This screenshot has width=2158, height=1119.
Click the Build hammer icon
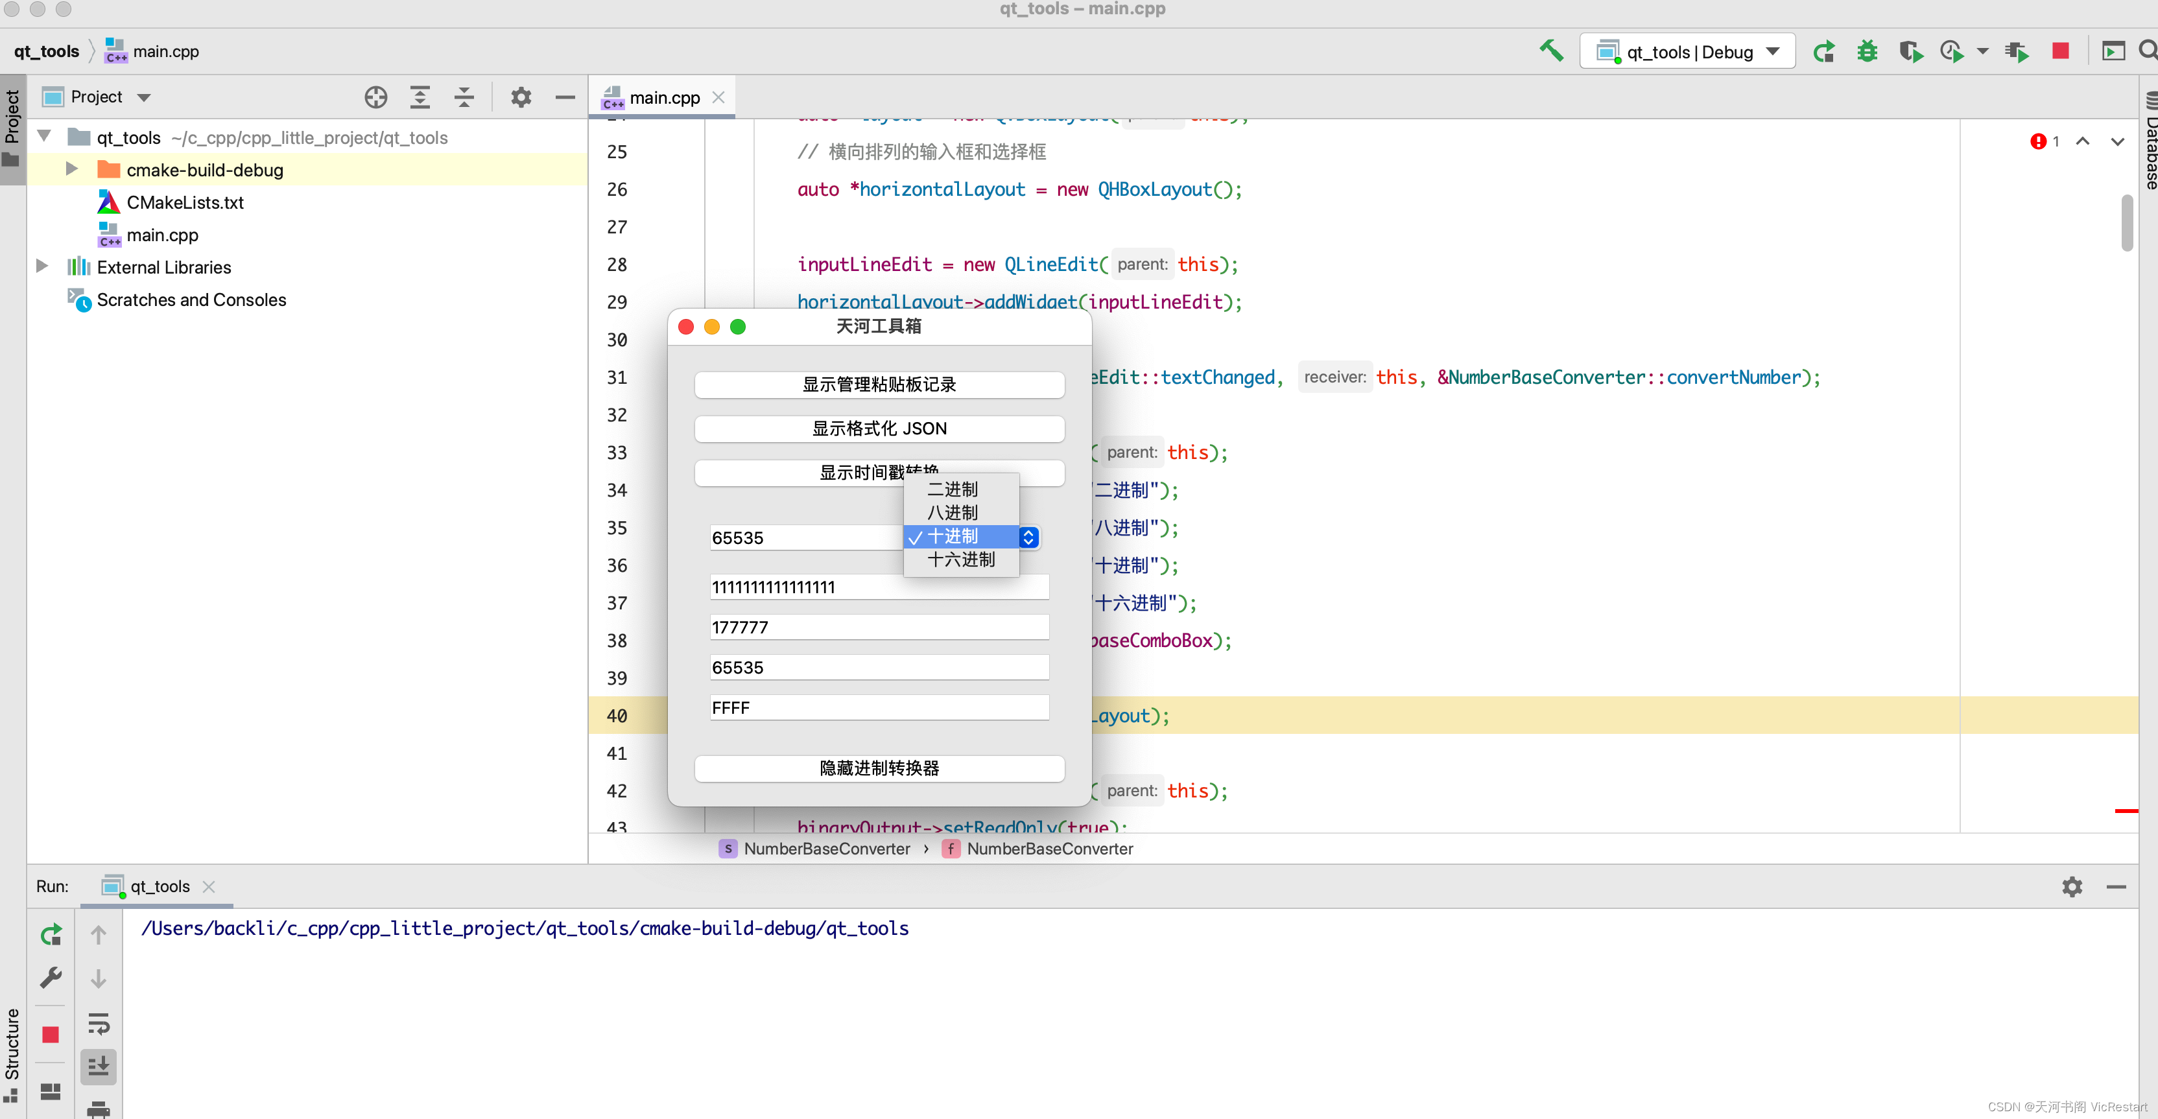1550,52
